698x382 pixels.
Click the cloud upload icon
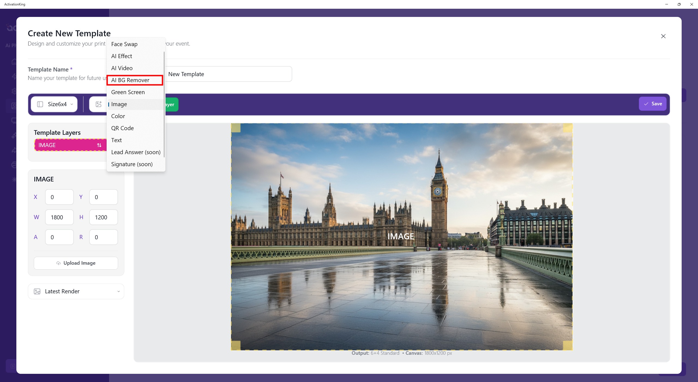[58, 263]
